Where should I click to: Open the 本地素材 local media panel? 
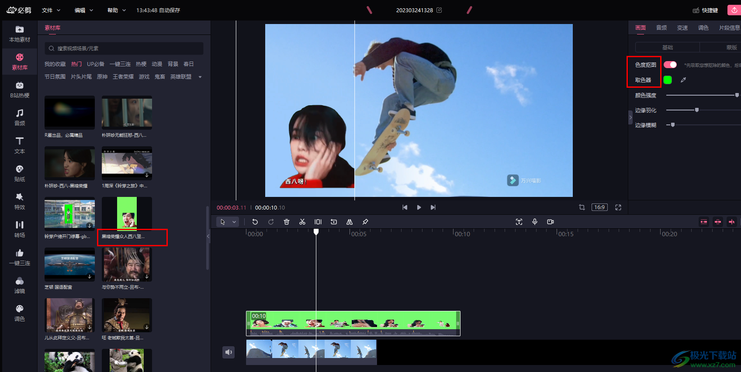[x=20, y=34]
